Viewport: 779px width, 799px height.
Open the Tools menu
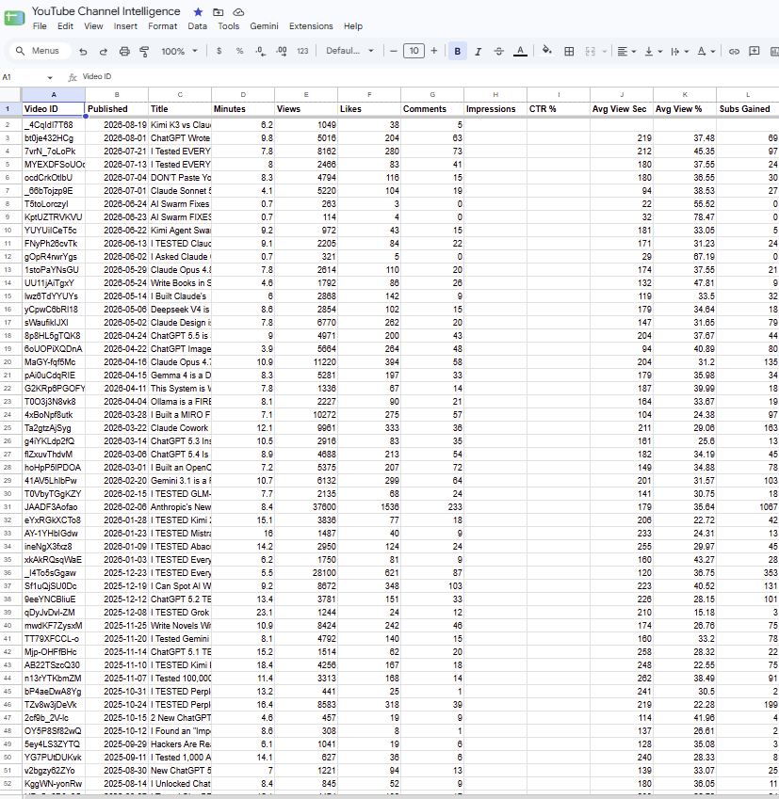click(228, 26)
